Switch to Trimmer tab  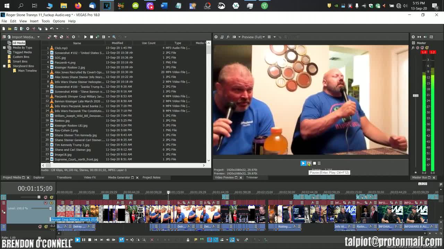tap(252, 177)
